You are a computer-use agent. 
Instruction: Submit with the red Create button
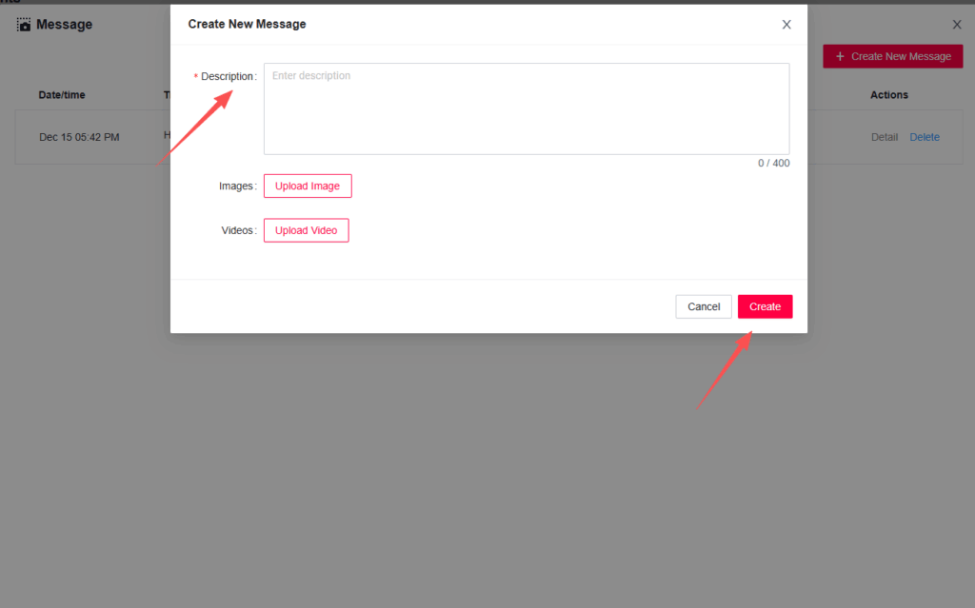[x=765, y=306]
